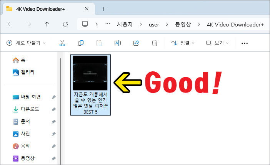Image resolution: width=270 pixels, height=165 pixels.
Task: Go up one folder level
Action: (x=47, y=24)
